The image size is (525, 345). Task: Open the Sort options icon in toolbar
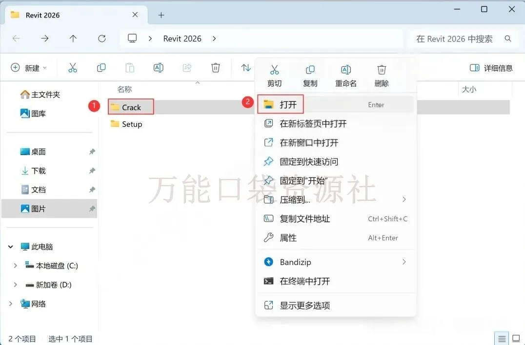pos(246,68)
